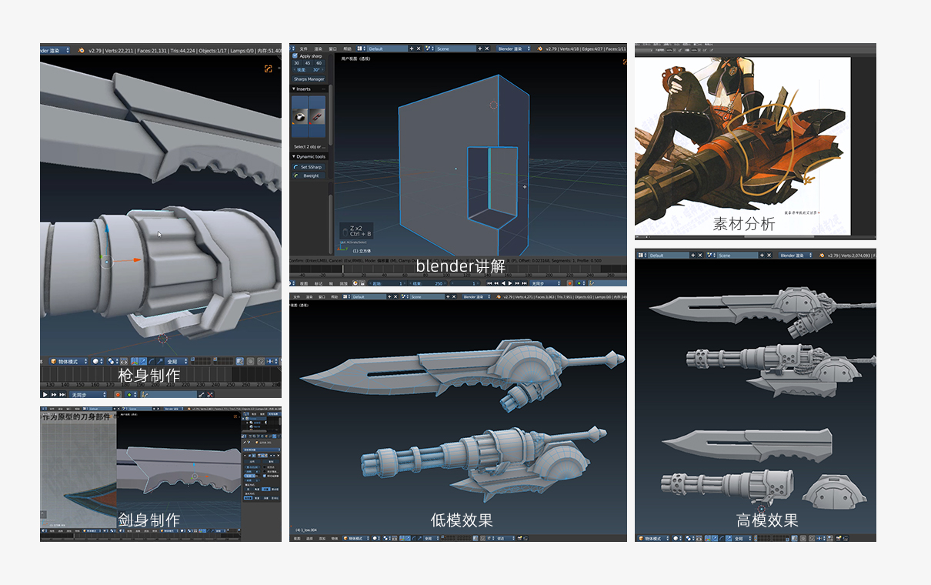Open 窗口 menu in Blender tutorial panel

pos(333,48)
